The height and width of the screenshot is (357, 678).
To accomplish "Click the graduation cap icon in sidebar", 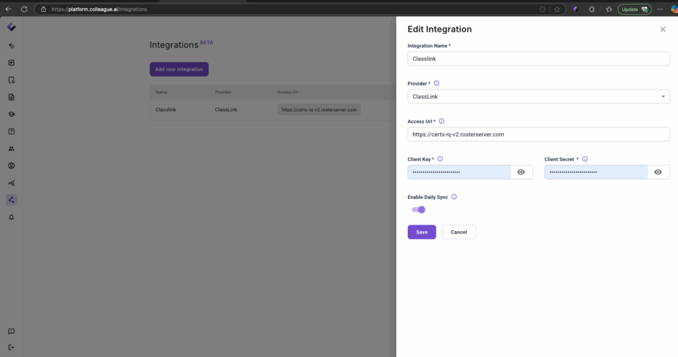I will 11,114.
